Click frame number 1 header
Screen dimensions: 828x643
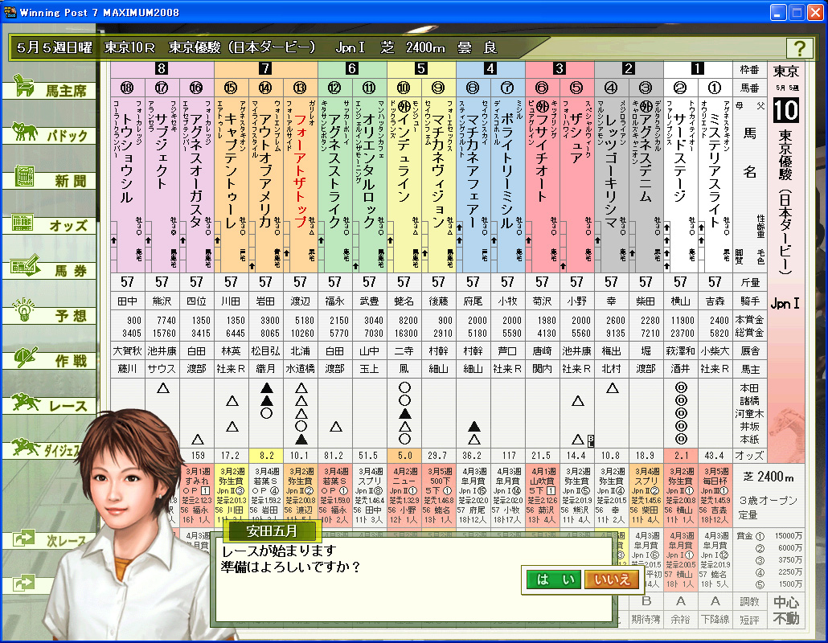pyautogui.click(x=698, y=68)
